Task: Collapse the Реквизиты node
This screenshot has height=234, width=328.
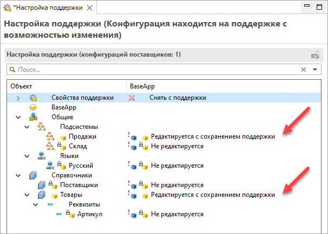Action: (x=36, y=204)
